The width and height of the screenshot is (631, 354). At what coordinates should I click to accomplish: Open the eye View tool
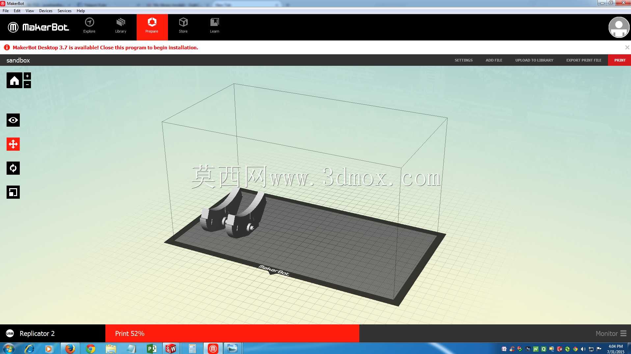coord(13,120)
